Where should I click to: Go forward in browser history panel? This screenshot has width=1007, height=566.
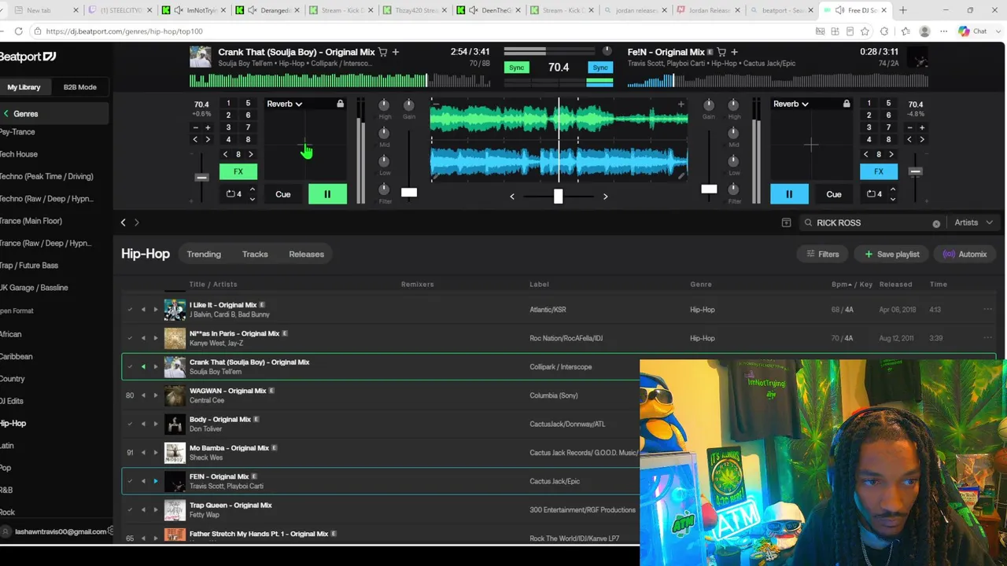pos(136,222)
